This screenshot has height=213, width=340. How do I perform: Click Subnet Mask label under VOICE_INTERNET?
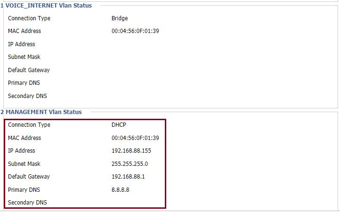coord(24,57)
